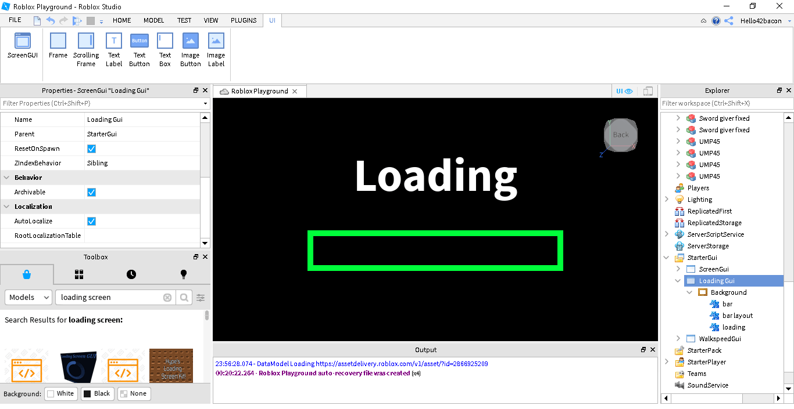Disable the AutoLocalize checkbox
794x409 pixels.
(x=91, y=221)
